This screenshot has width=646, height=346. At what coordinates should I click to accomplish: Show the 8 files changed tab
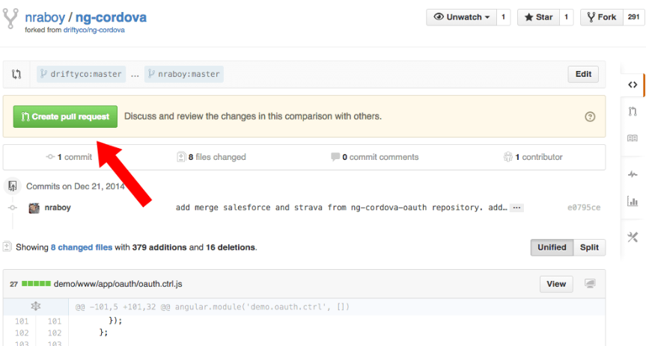tap(211, 157)
